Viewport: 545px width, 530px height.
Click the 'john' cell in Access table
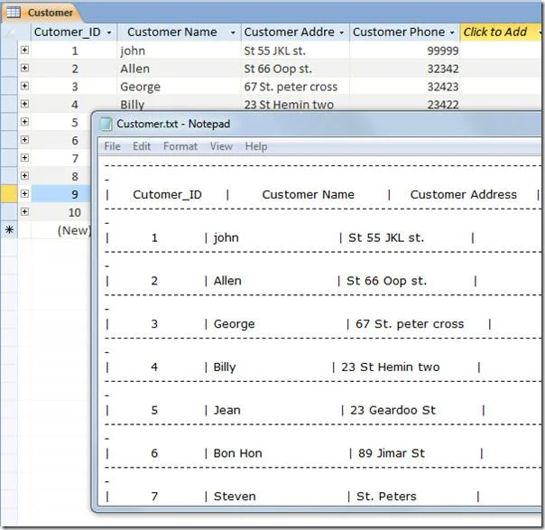(x=179, y=51)
